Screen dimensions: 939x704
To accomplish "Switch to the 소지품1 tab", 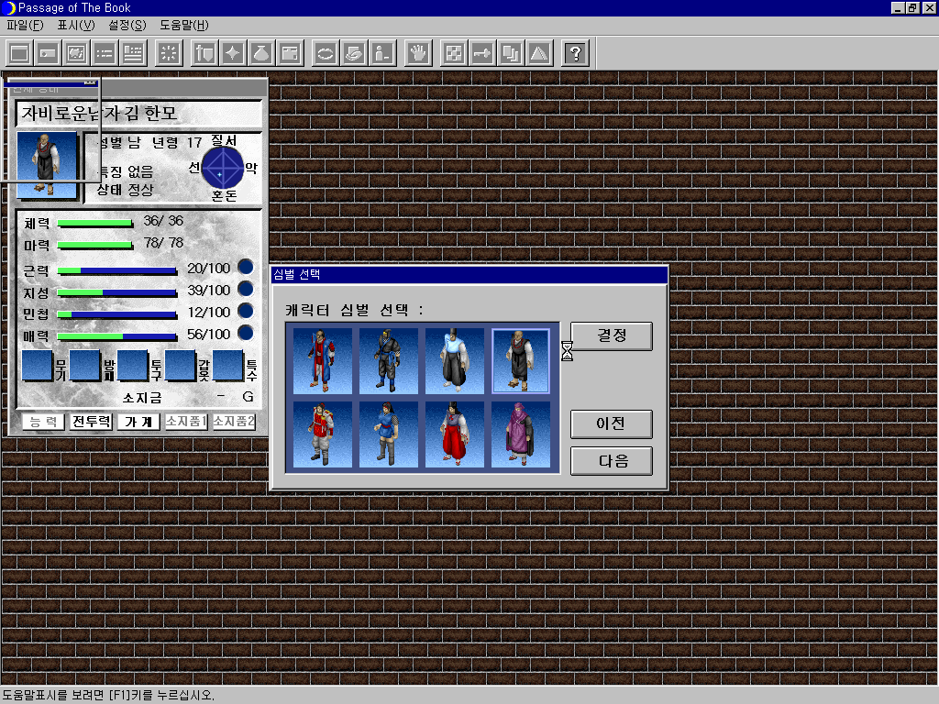I will pyautogui.click(x=186, y=422).
